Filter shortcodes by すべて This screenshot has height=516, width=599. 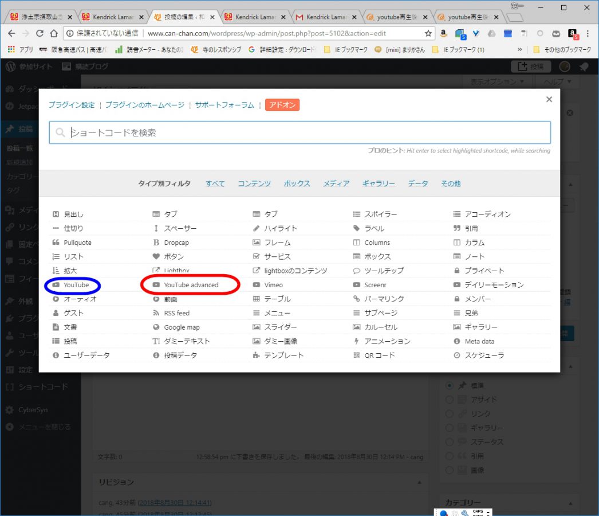pyautogui.click(x=215, y=184)
